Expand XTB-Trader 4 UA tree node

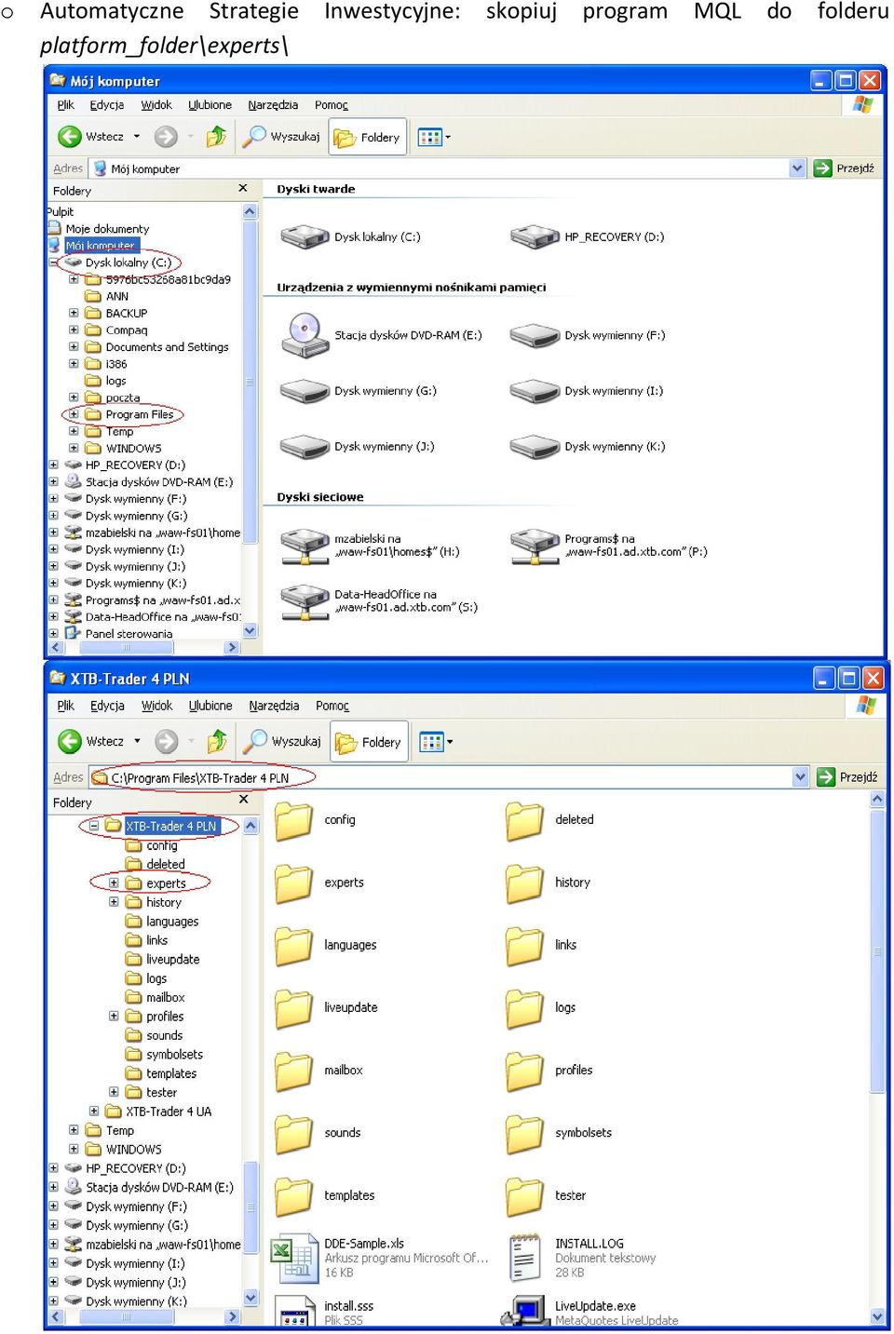[94, 1111]
